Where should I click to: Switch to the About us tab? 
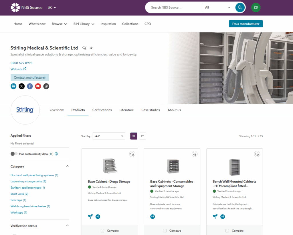(x=174, y=110)
